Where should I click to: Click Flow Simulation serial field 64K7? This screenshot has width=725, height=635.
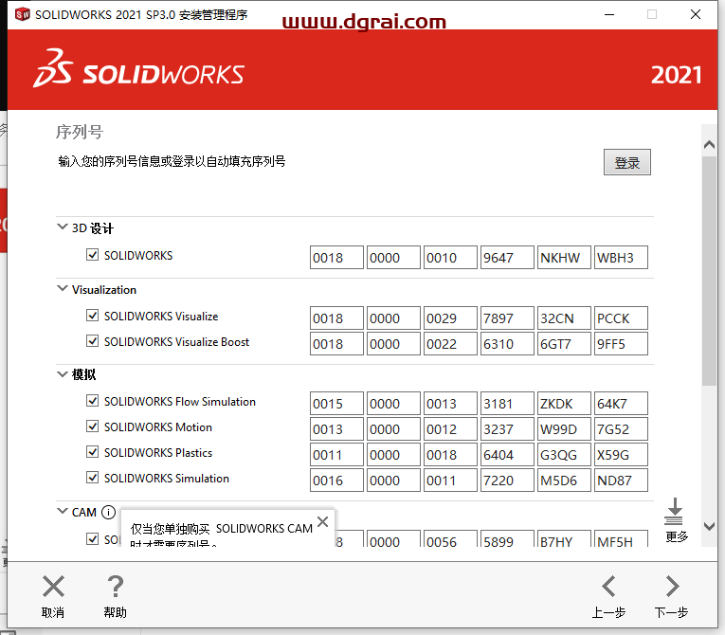pyautogui.click(x=621, y=404)
